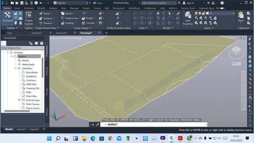The width and height of the screenshot is (254, 143).
Task: Open Google Chrome from the taskbar
Action: click(x=110, y=138)
